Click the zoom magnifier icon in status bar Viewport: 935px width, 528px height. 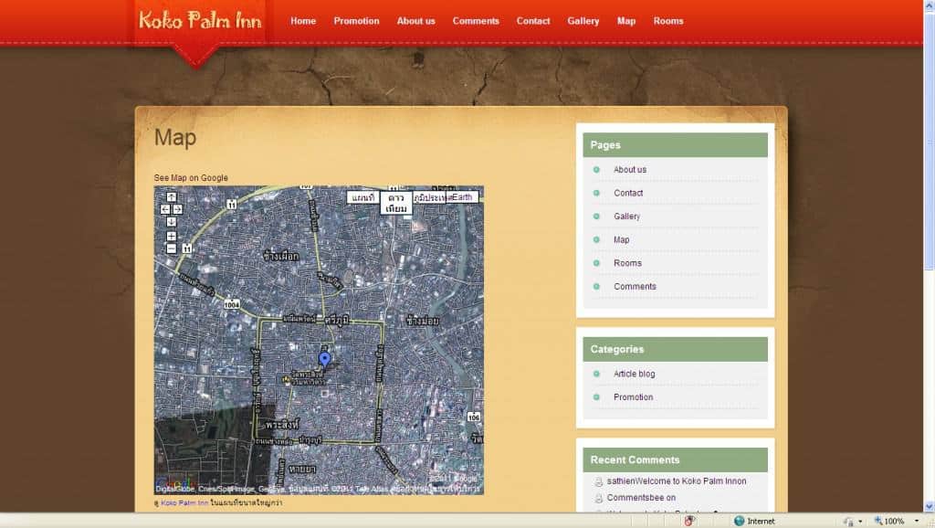click(x=877, y=521)
